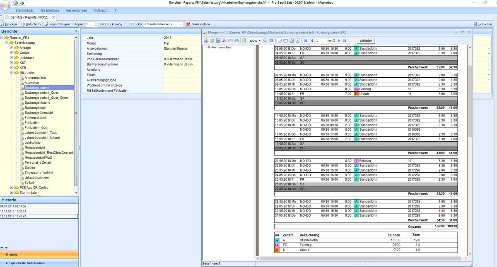Open the Gespeicherte Selektionen panel
The height and width of the screenshot is (267, 497).
(25, 263)
